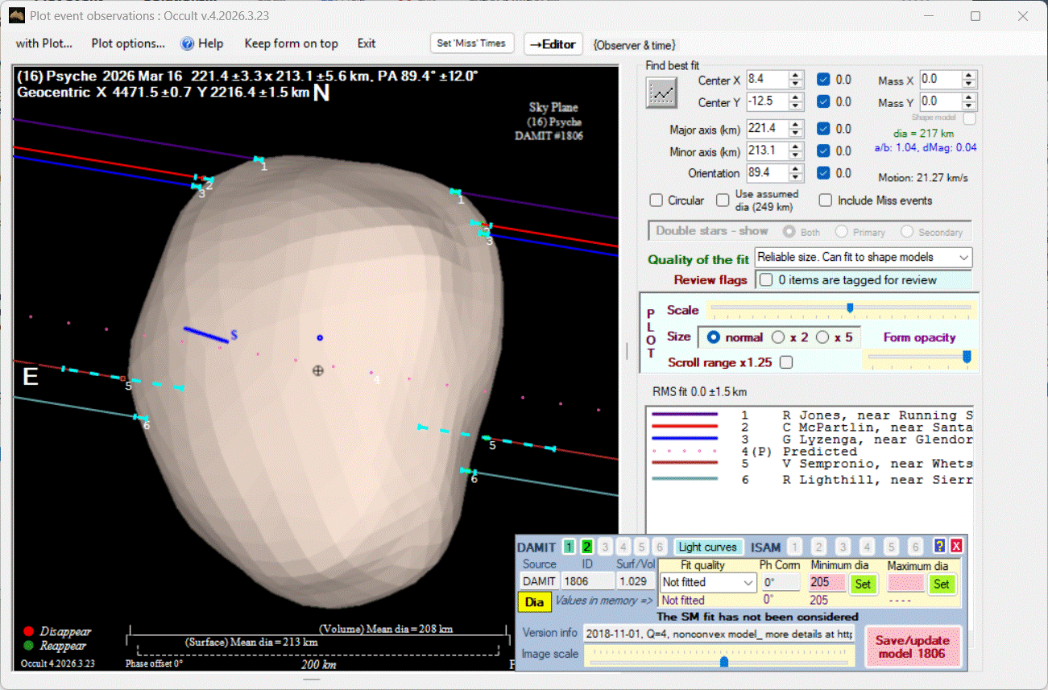Select the x 2 plot size option

tap(778, 337)
